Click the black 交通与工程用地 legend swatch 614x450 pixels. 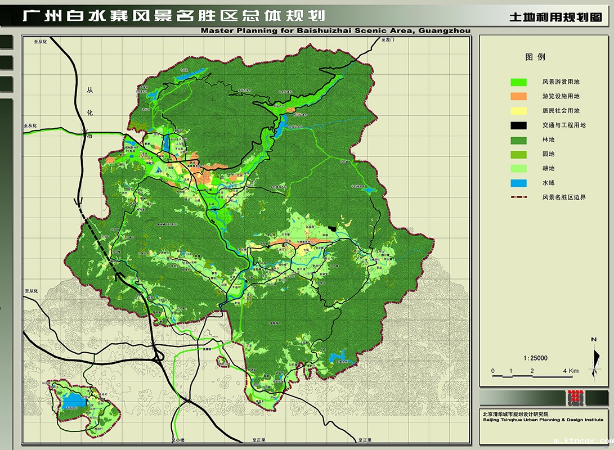518,125
